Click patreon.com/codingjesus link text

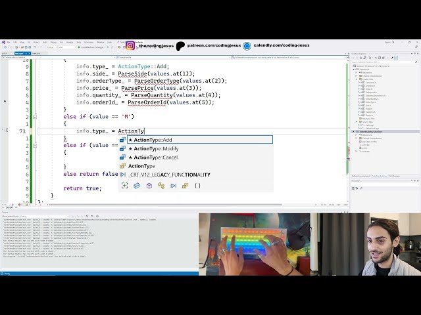coord(214,45)
